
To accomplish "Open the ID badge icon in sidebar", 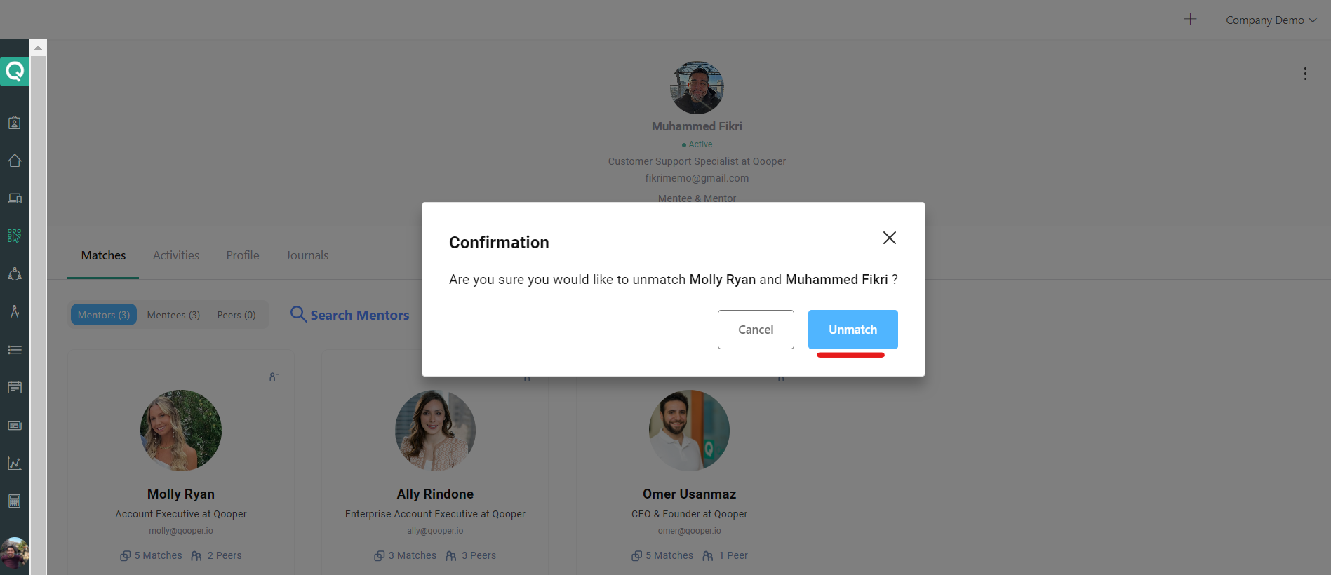I will pyautogui.click(x=15, y=123).
